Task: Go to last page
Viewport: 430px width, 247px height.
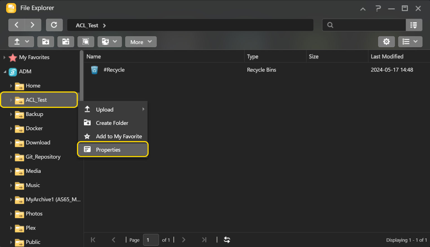Action: (x=204, y=240)
